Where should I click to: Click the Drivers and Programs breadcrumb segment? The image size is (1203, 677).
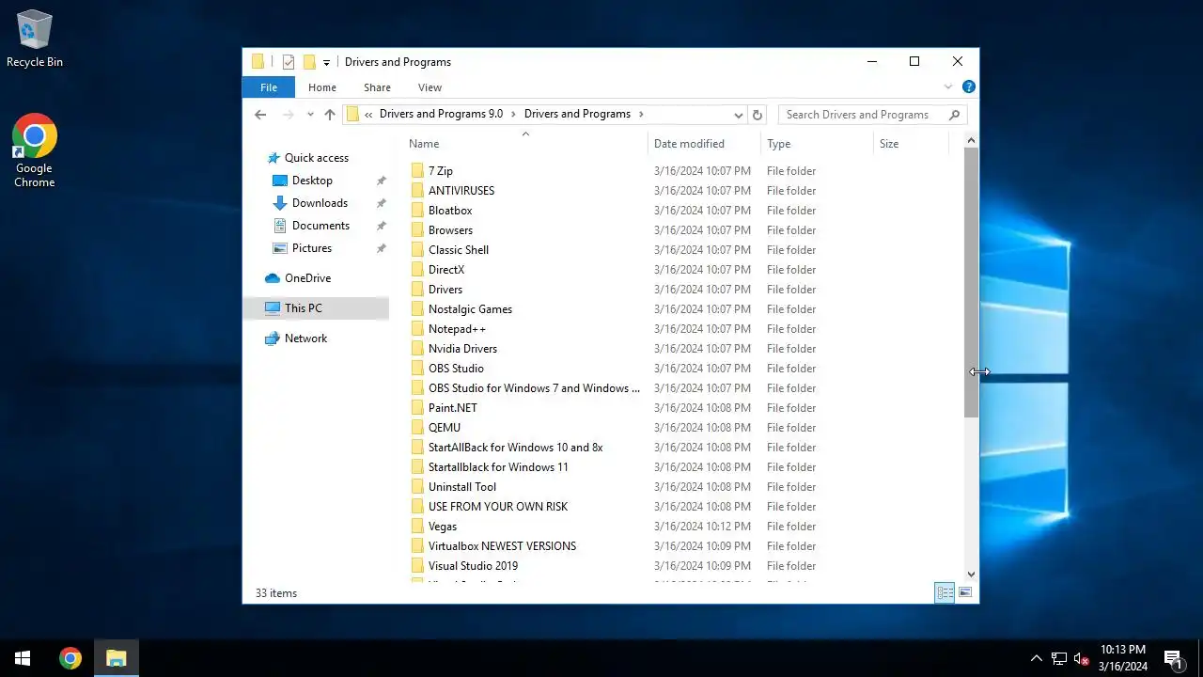(577, 114)
